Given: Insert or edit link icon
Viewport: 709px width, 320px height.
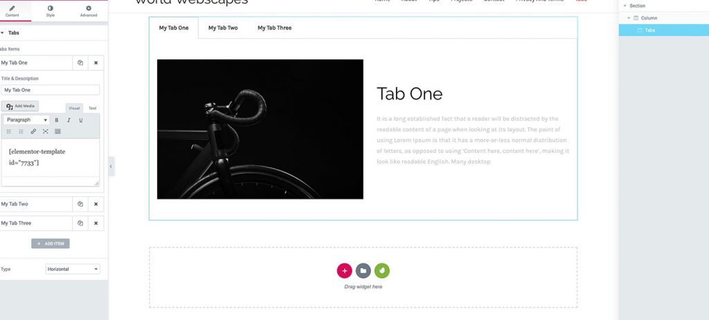Looking at the screenshot, I should tap(33, 132).
